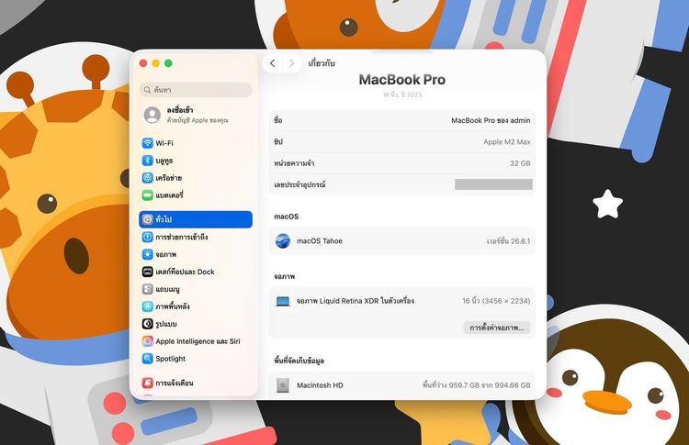
Task: Minimize the window with yellow button
Action: click(155, 63)
